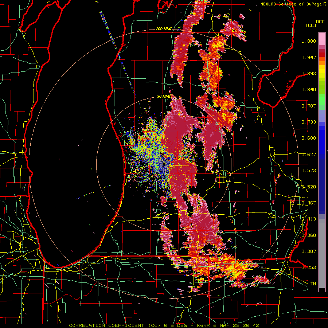The image size is (328, 328).
Task: Click the 1.000 legend value
Action: click(x=309, y=41)
